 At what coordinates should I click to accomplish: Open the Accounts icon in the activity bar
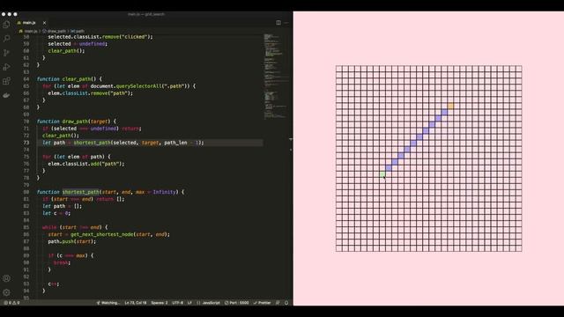(6, 278)
